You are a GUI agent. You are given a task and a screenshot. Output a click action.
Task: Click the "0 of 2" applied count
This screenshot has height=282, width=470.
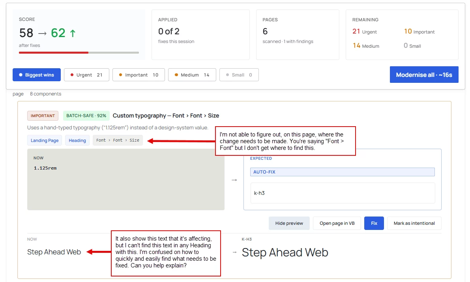[x=169, y=32]
